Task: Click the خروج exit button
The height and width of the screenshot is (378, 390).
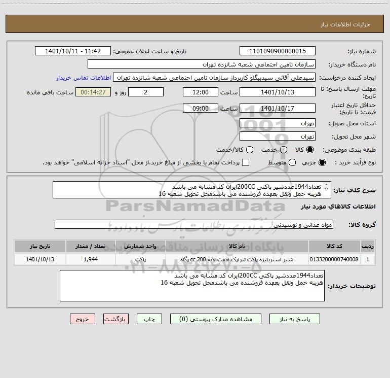Action: (x=83, y=319)
